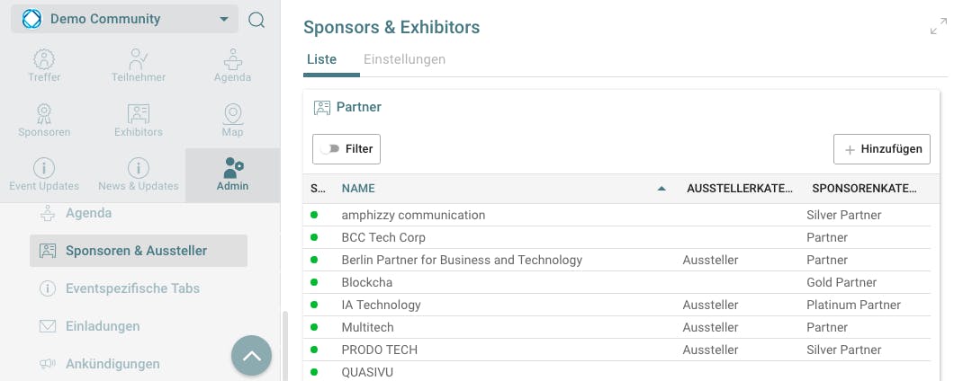Viewport: 963px width, 381px height.
Task: Open the Map pin icon
Action: [232, 114]
